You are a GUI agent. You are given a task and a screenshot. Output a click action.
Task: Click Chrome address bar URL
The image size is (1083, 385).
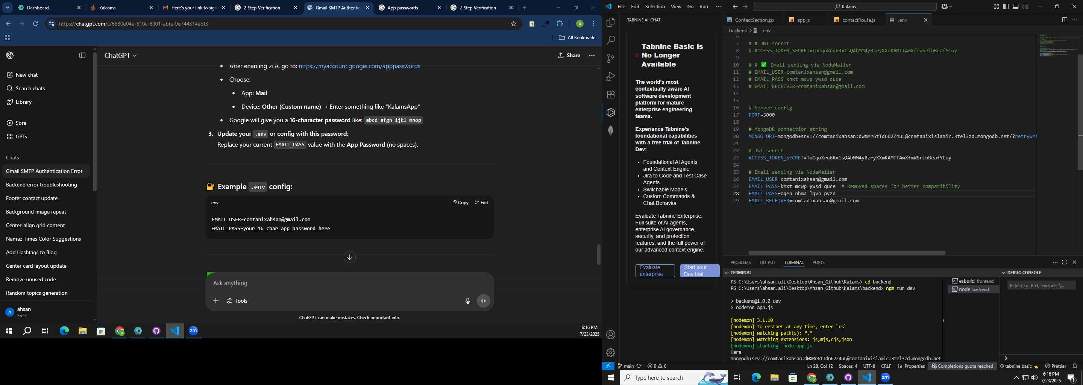[134, 24]
